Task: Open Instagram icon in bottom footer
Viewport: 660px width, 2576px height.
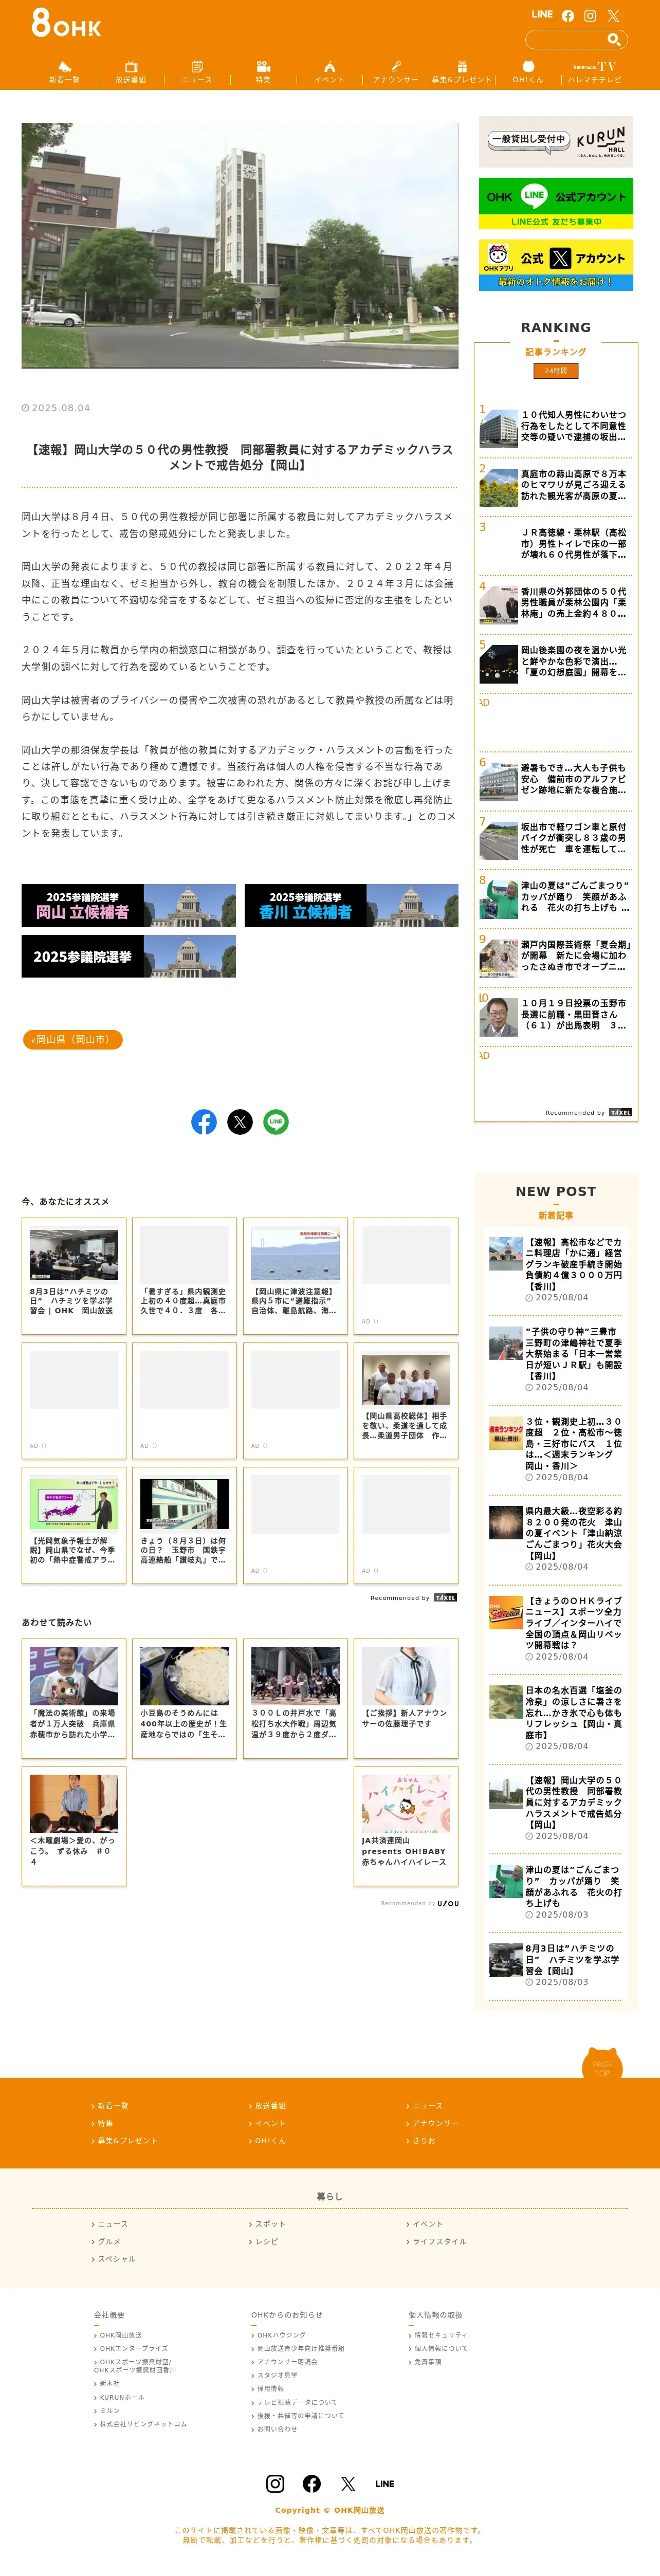Action: [275, 2484]
